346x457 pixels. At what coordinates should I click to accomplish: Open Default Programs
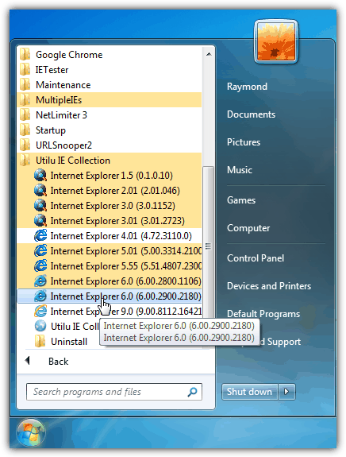tap(263, 314)
